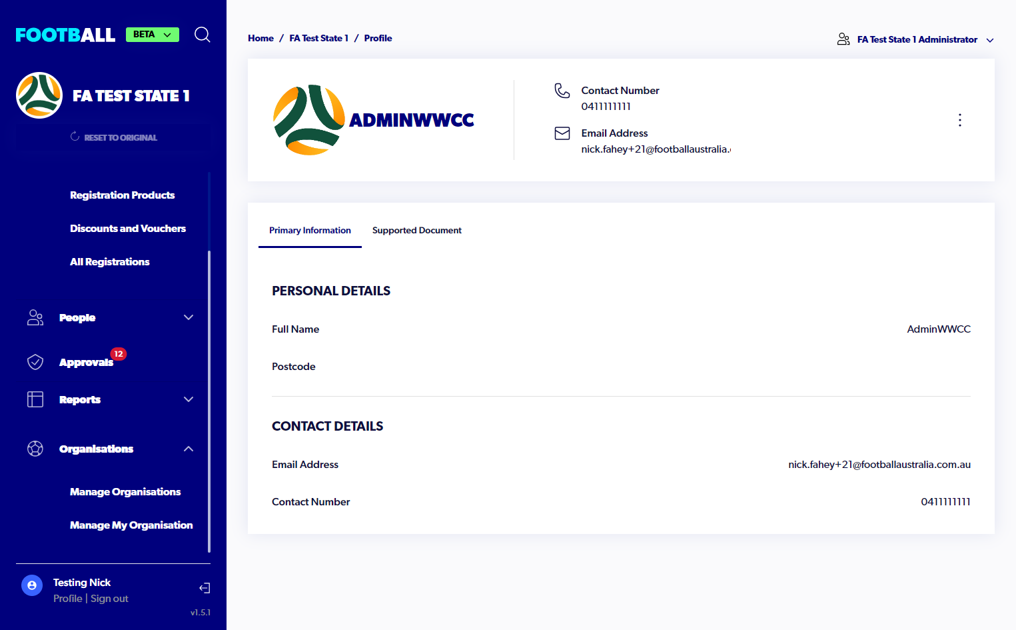Click the CONTACT DETAILS heading
The image size is (1016, 630).
[x=327, y=426]
